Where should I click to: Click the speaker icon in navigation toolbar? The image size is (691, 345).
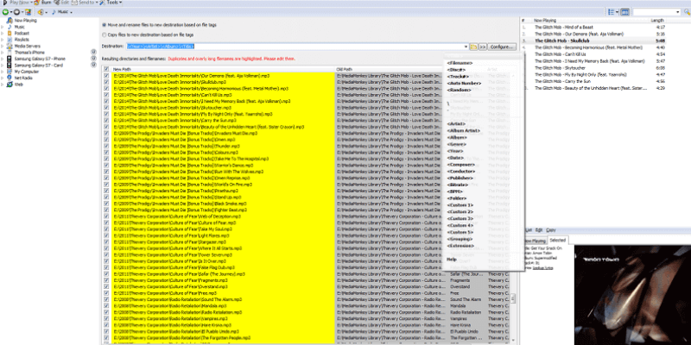(41, 12)
